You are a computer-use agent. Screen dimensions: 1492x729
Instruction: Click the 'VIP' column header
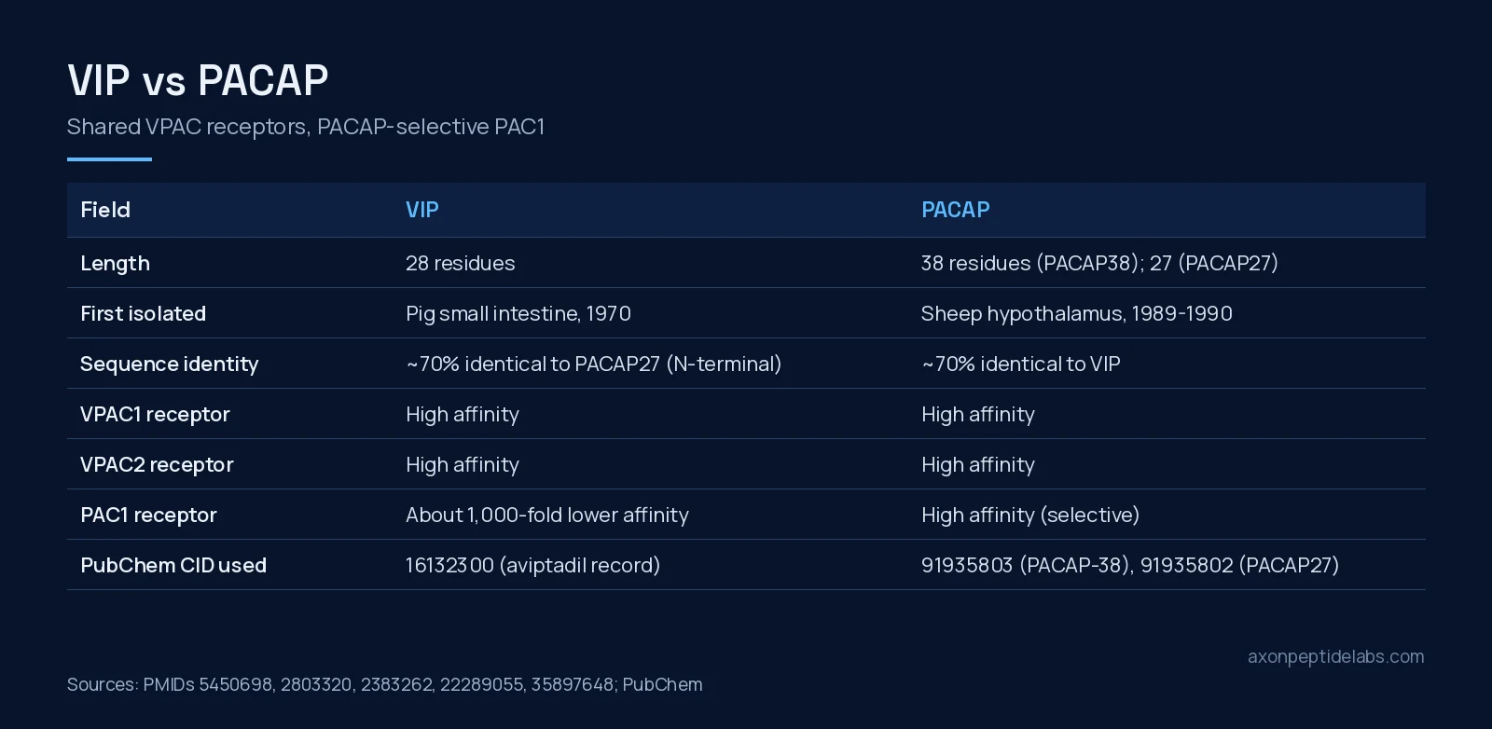(421, 210)
